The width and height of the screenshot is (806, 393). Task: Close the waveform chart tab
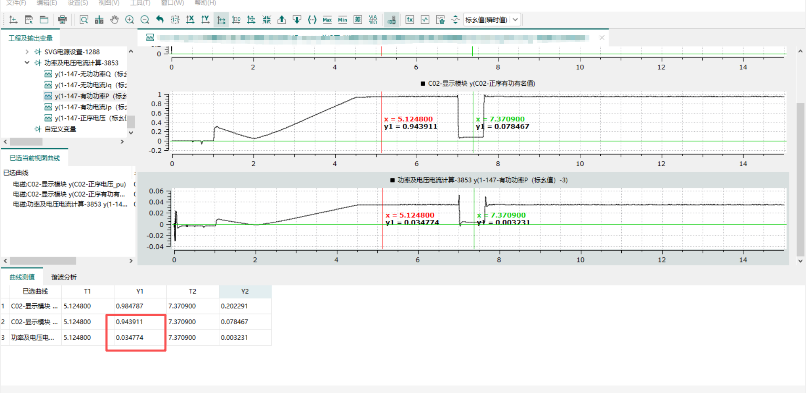(x=602, y=38)
